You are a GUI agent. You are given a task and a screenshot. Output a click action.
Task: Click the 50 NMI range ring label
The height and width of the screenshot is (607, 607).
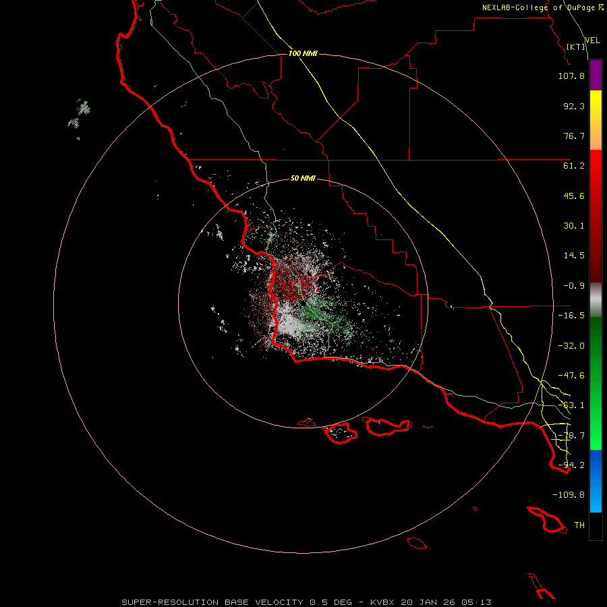click(x=303, y=179)
